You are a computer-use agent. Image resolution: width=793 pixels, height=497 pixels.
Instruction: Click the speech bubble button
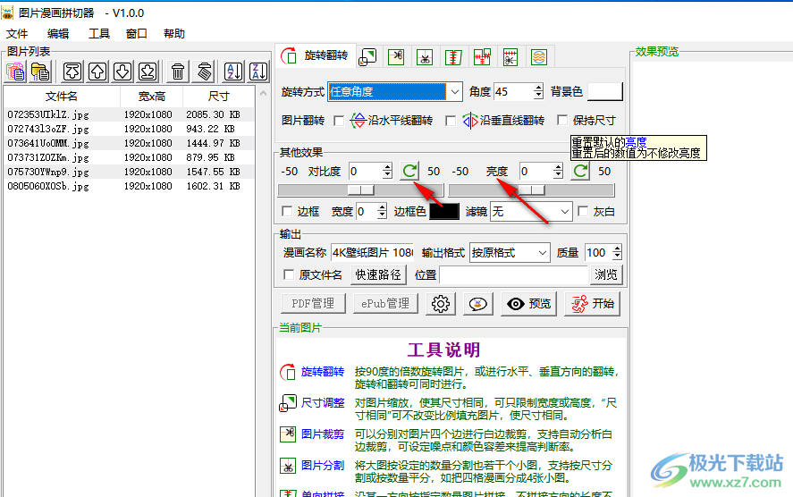[478, 304]
